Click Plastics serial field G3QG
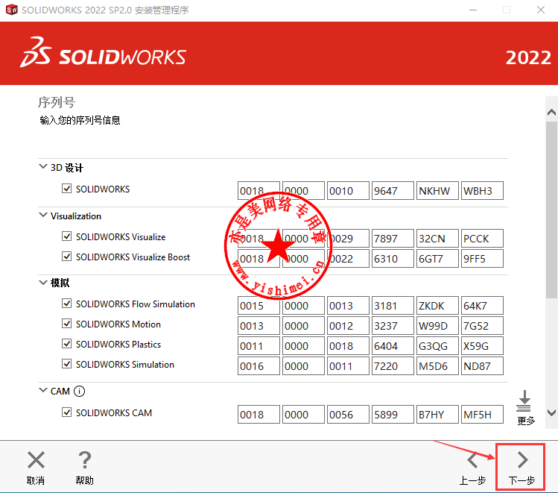558x493 pixels. tap(437, 346)
